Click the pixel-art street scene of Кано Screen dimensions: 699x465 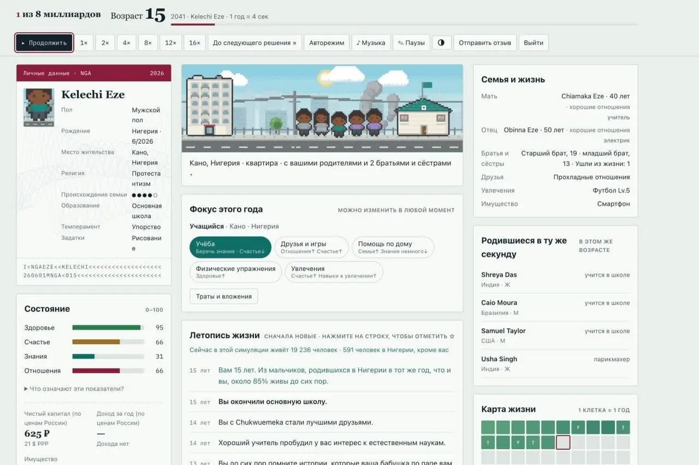click(322, 108)
